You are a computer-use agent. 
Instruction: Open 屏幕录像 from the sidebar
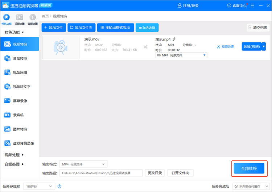(x=20, y=101)
